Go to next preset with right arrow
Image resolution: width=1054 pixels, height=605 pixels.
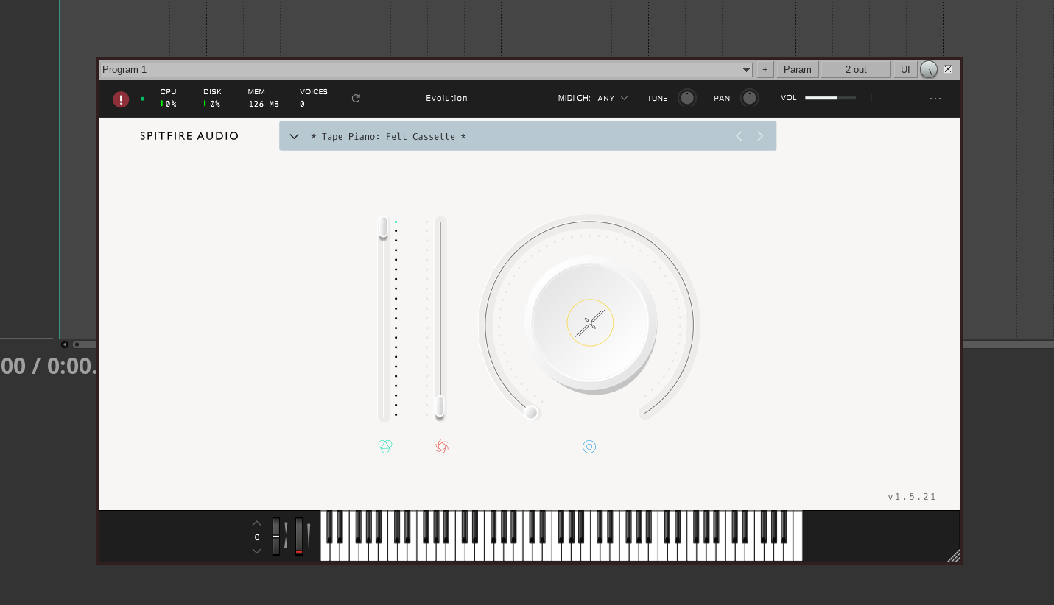point(761,136)
